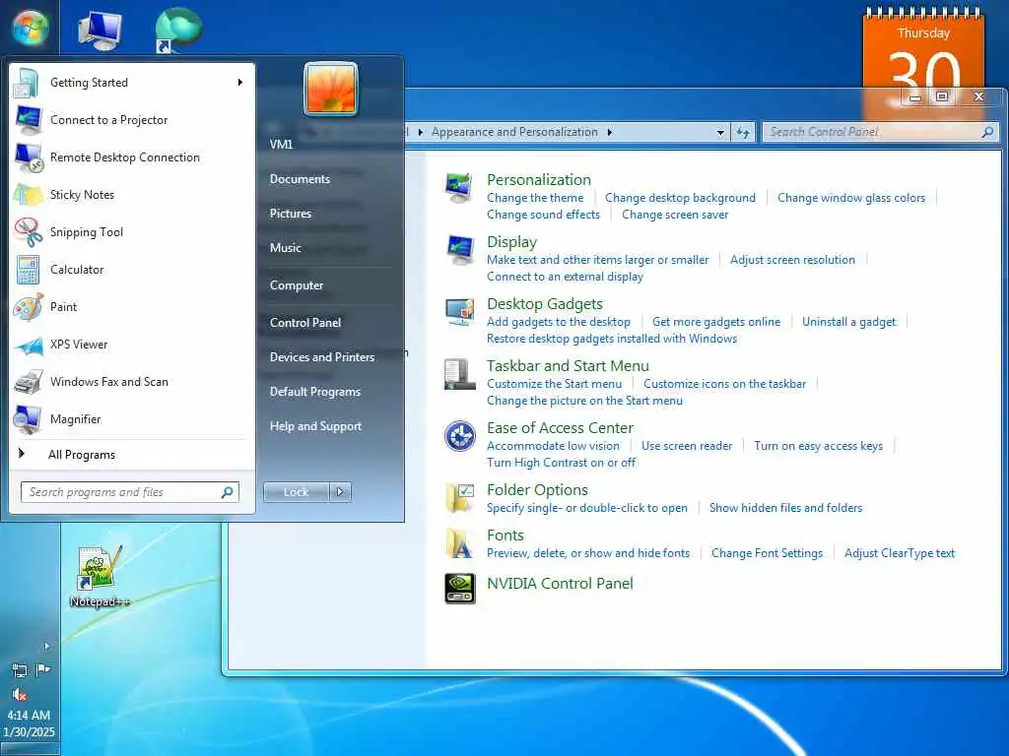Click the refresh button in Control Panel address bar

coord(743,132)
